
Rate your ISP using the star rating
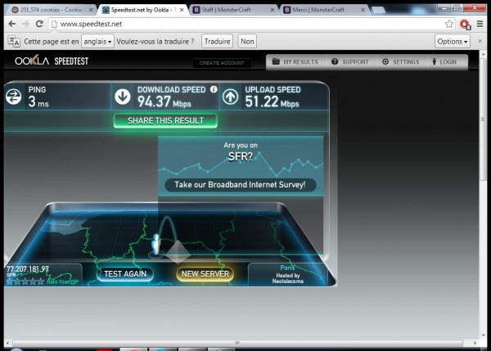25,281
